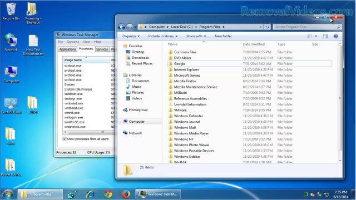The width and height of the screenshot is (356, 200).
Task: Click the Program Files taskbar button
Action: click(x=40, y=194)
